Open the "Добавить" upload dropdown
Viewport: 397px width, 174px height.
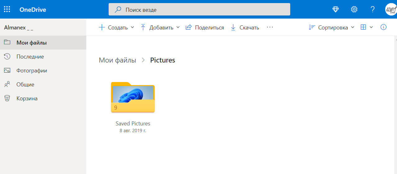[160, 27]
